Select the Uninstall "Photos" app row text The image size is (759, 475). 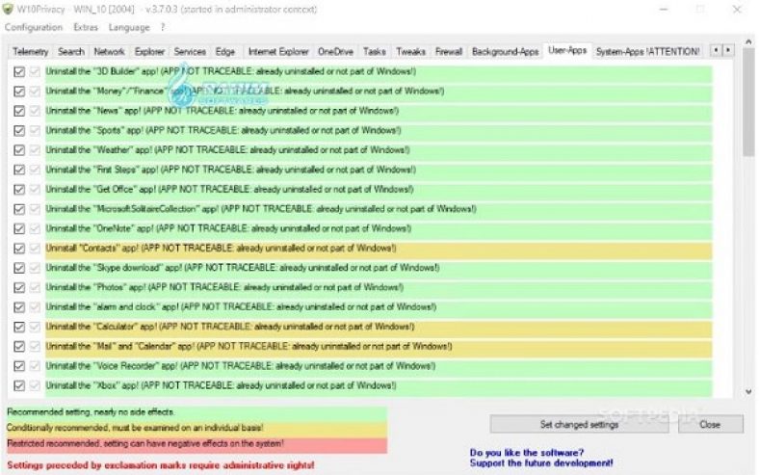224,288
